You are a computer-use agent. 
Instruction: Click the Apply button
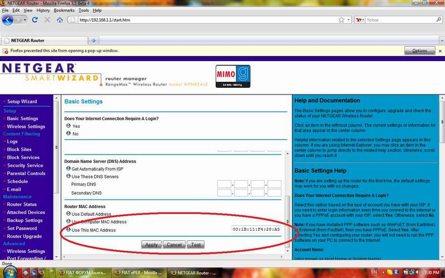point(151,245)
